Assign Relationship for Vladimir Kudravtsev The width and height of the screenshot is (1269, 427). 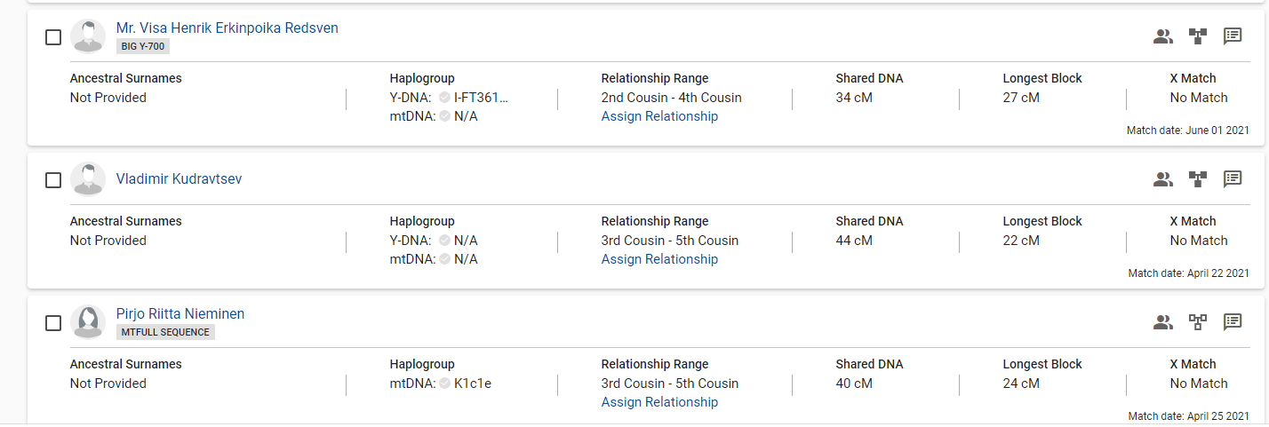point(659,259)
